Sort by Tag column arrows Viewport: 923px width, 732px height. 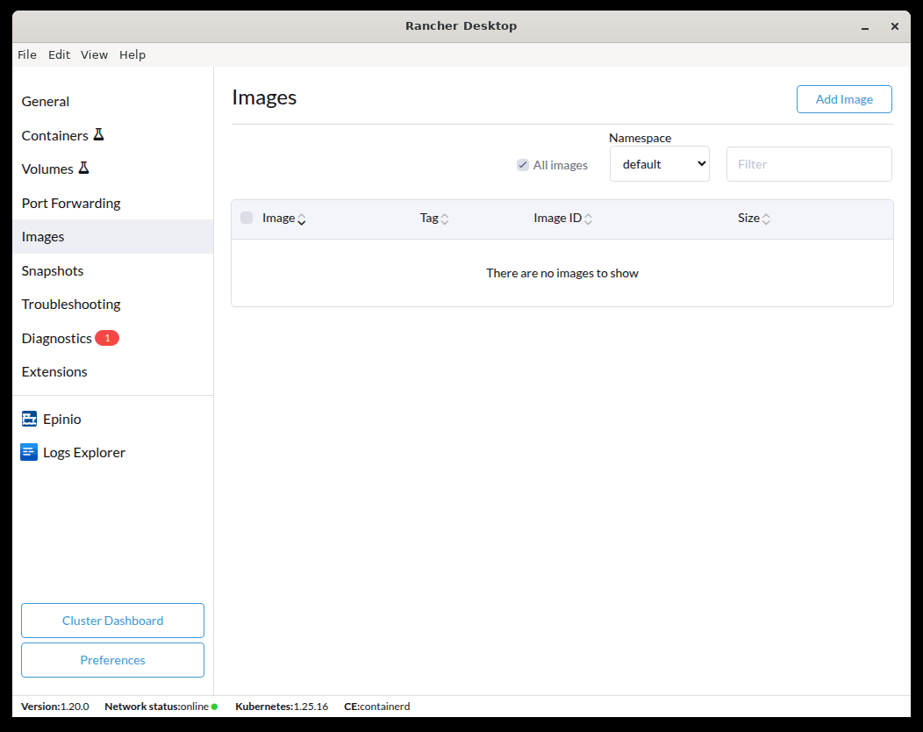coord(444,219)
